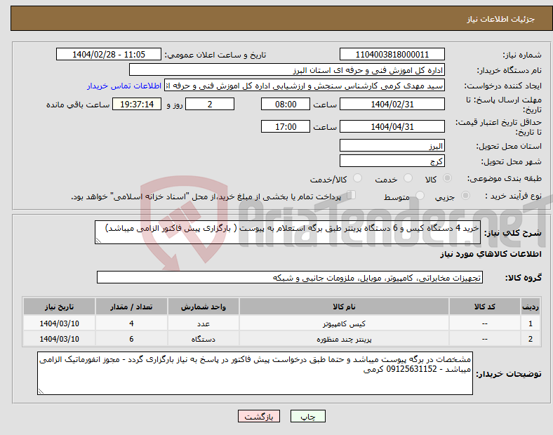Click the پرینتر چند منظوره item cell
553x435 pixels.
[x=344, y=338]
